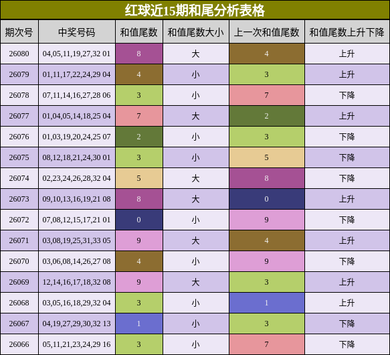The width and height of the screenshot is (390, 355).
Task: Click period number 26080
Action: [x=19, y=54]
